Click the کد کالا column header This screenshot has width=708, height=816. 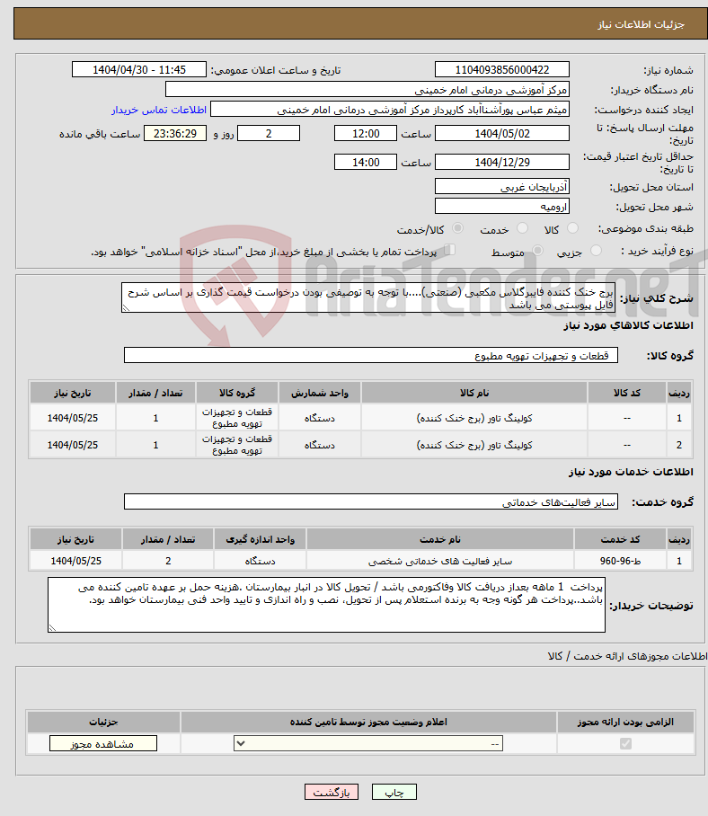pyautogui.click(x=627, y=393)
